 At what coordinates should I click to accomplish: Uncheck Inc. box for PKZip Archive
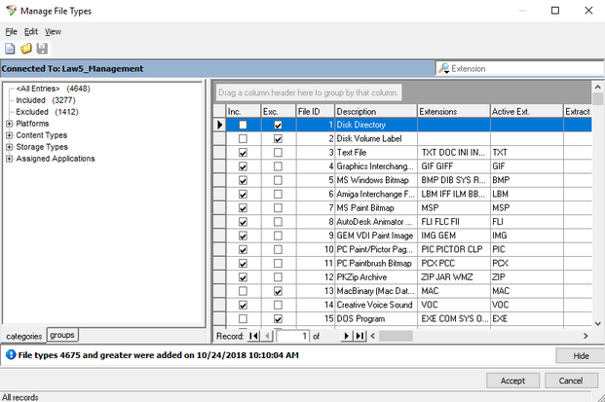[x=243, y=277]
